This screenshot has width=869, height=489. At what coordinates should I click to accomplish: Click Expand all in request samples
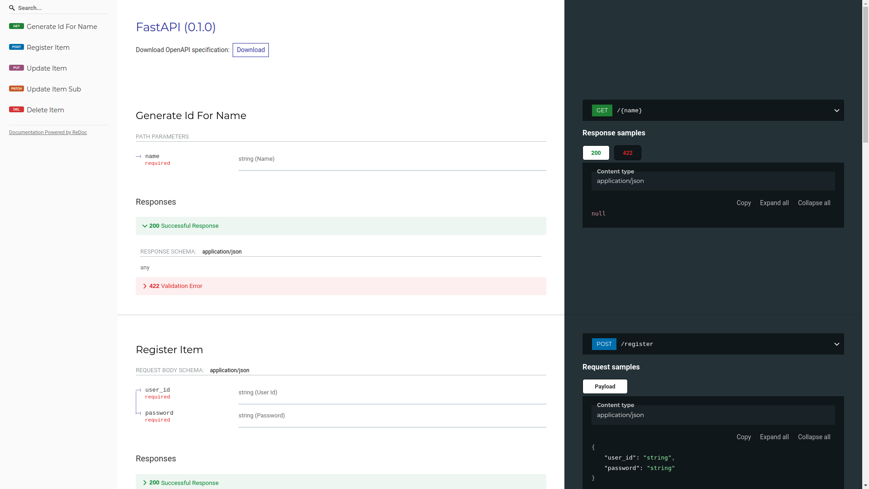click(774, 437)
